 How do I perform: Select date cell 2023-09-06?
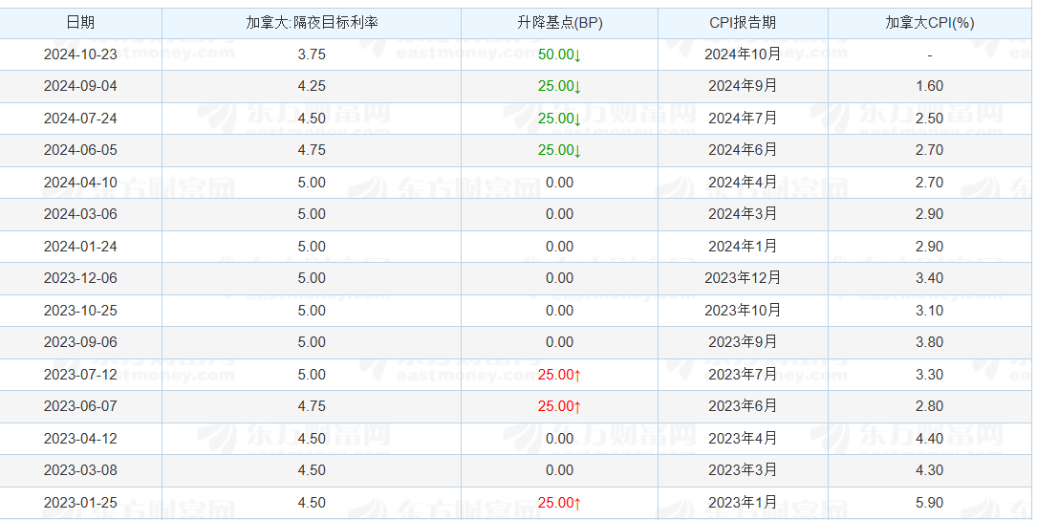point(80,343)
